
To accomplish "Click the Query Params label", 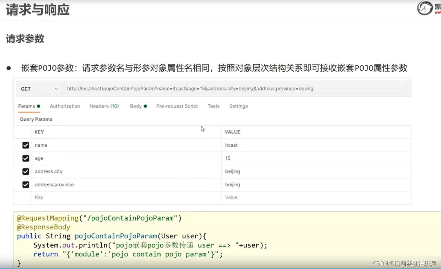I will pyautogui.click(x=36, y=119).
